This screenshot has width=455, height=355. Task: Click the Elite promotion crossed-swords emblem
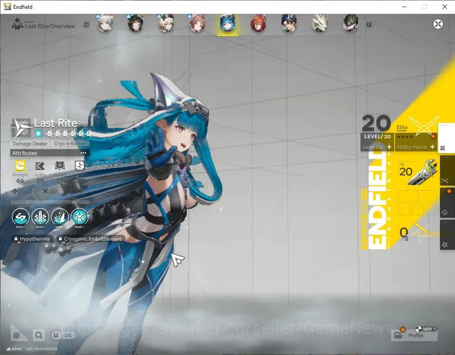[x=424, y=126]
